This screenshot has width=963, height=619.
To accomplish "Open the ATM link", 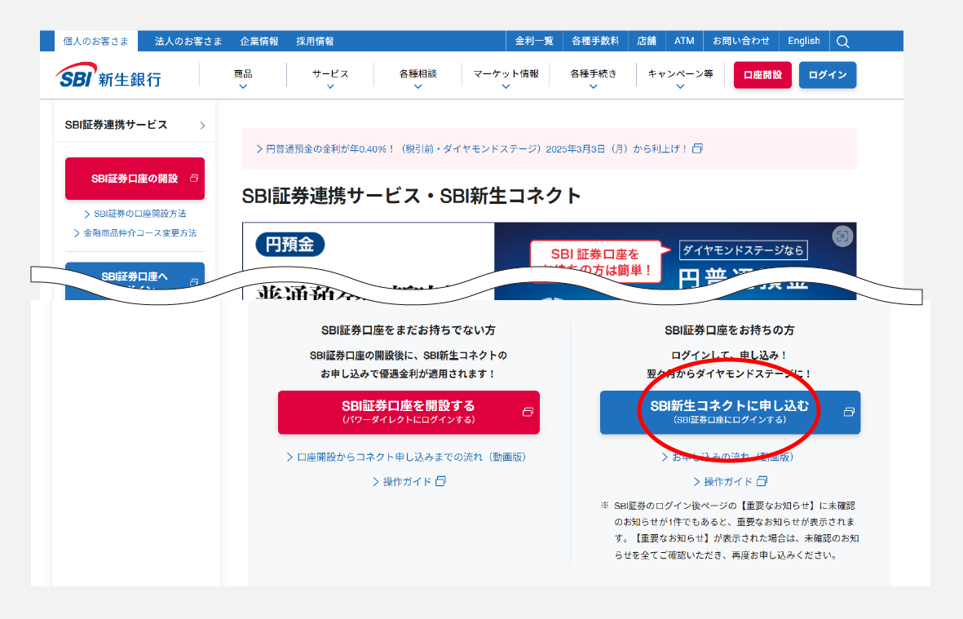I will coord(684,41).
